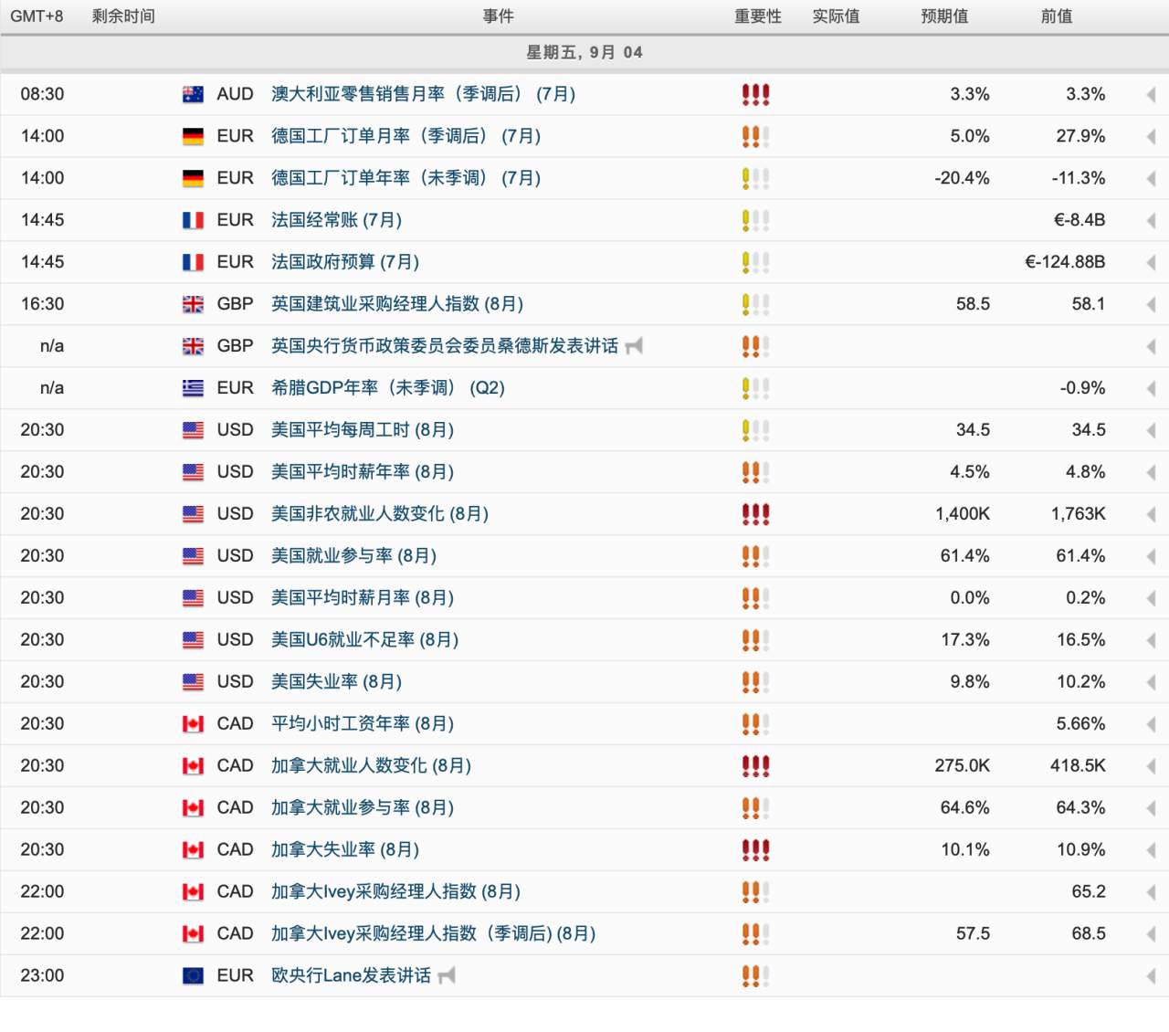Click the 重要性 column header

tap(758, 16)
